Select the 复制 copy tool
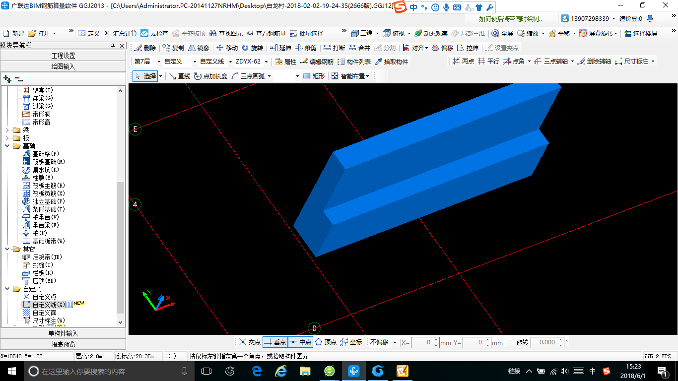This screenshot has height=381, width=678. [173, 48]
